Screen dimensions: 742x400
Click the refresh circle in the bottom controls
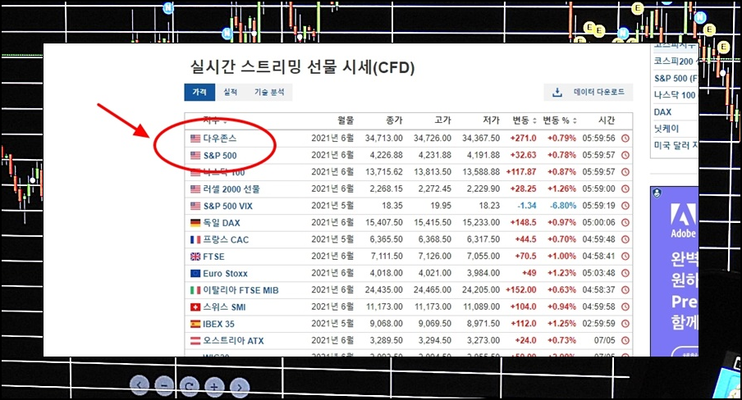[x=190, y=387]
